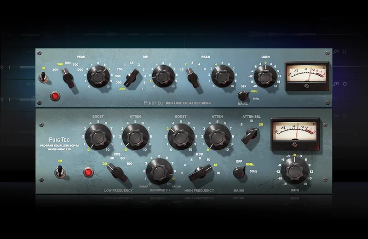Click the OFF label on MEQ-5 MAINS
The height and width of the screenshot is (239, 368).
pyautogui.click(x=243, y=86)
